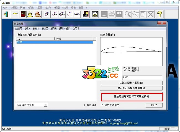The image size is (180, 132).
Task: Click the airfoil with flow lines icon
Action: 77,14
